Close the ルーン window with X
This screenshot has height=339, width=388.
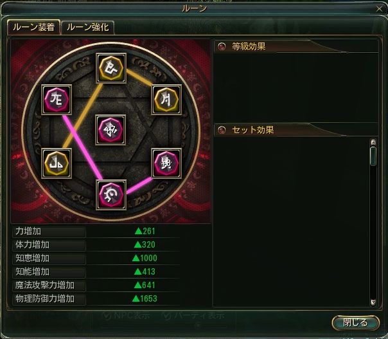[x=379, y=9]
